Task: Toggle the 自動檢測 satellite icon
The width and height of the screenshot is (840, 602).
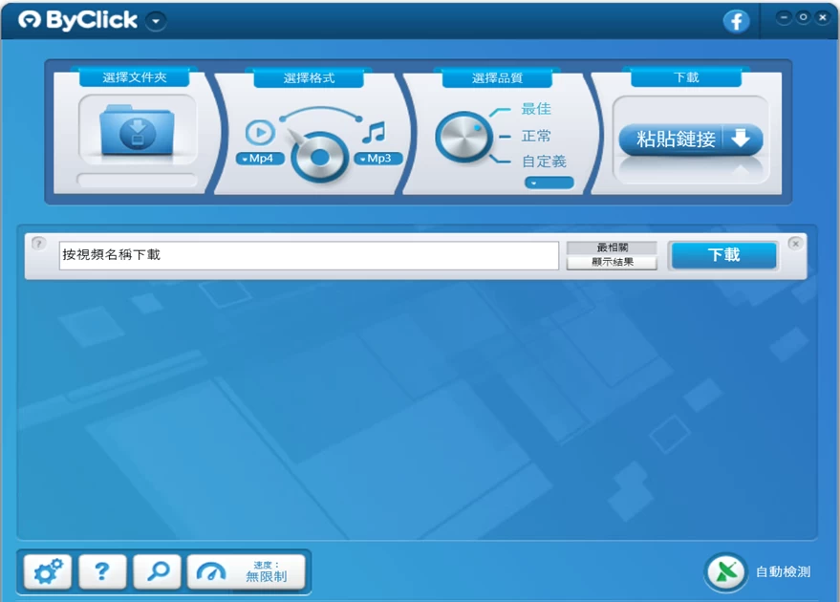Action: [x=725, y=571]
